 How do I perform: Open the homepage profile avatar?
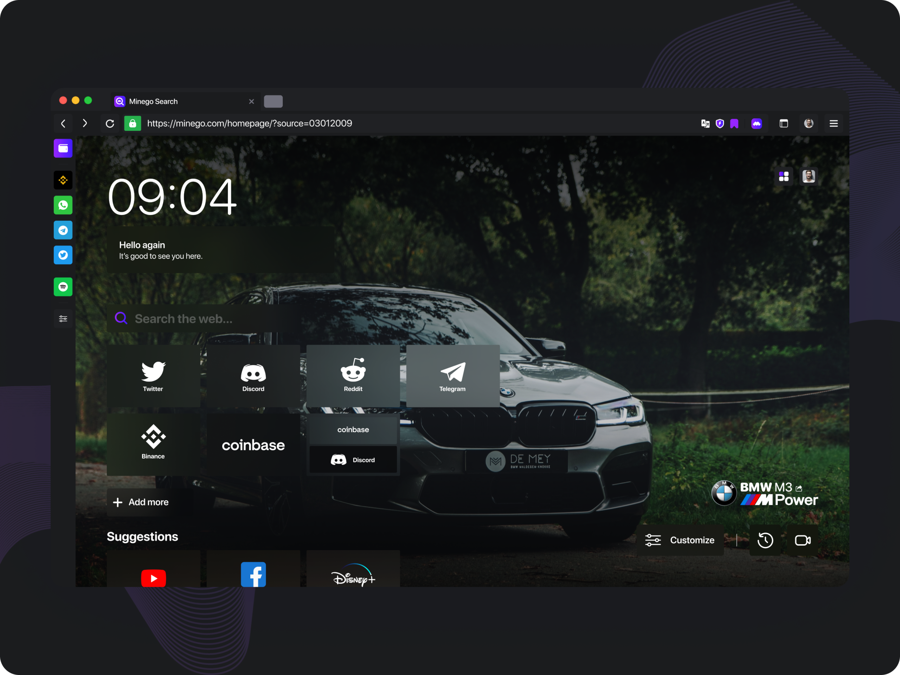[809, 176]
